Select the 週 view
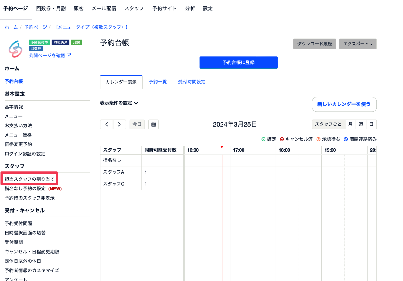 click(361, 124)
